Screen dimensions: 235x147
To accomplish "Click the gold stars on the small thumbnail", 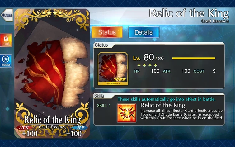I will (120, 79).
